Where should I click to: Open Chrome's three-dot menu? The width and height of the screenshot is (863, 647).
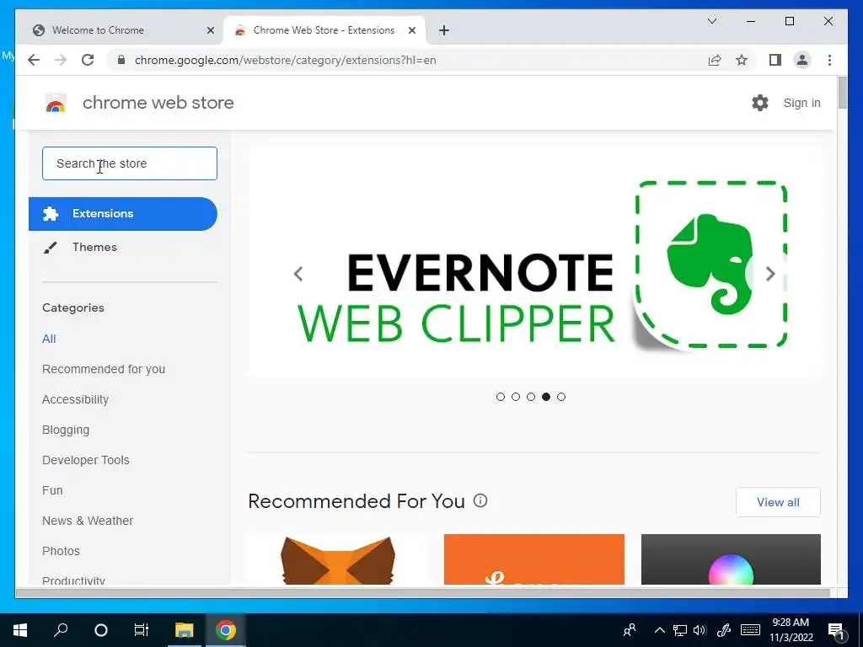point(830,60)
